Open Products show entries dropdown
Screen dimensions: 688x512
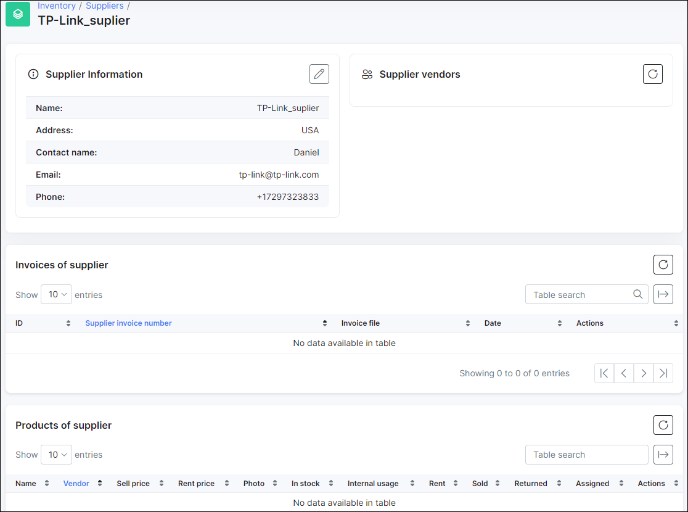coord(57,455)
